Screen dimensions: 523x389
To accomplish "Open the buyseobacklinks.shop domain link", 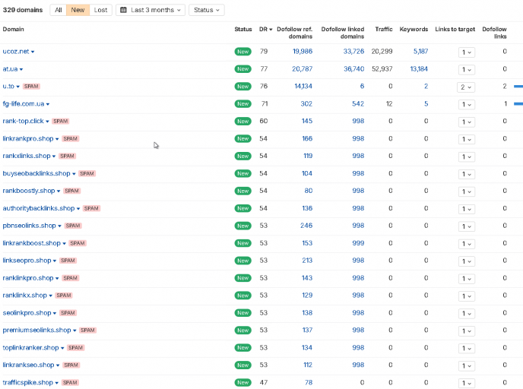I will 36,173.
